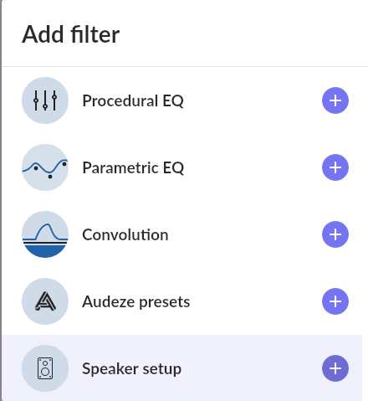Select the Audeze presets text label
This screenshot has width=368, height=401.
point(136,302)
